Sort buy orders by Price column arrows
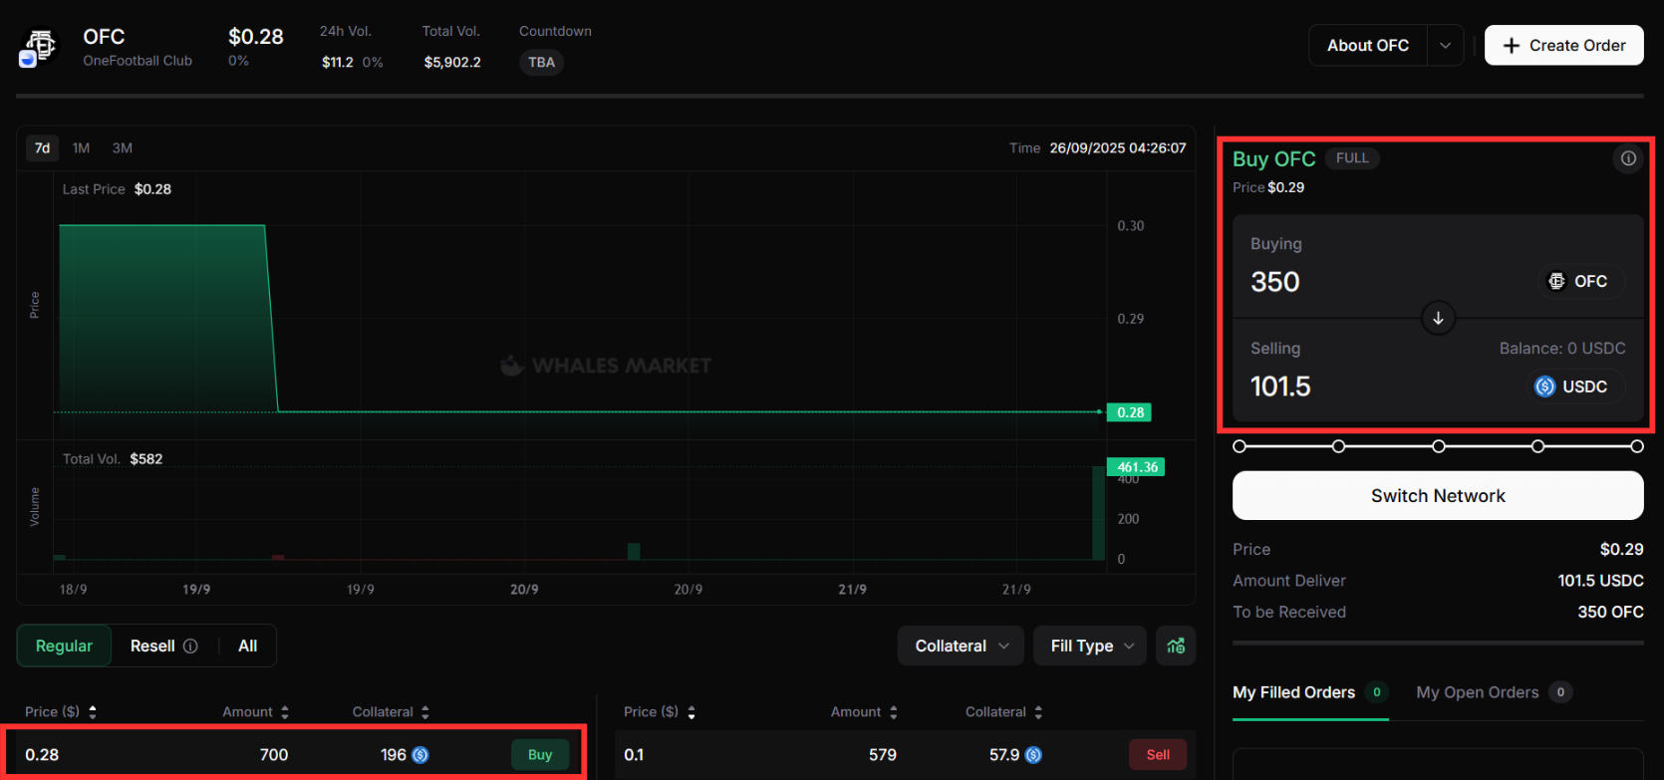The image size is (1664, 780). click(x=93, y=712)
